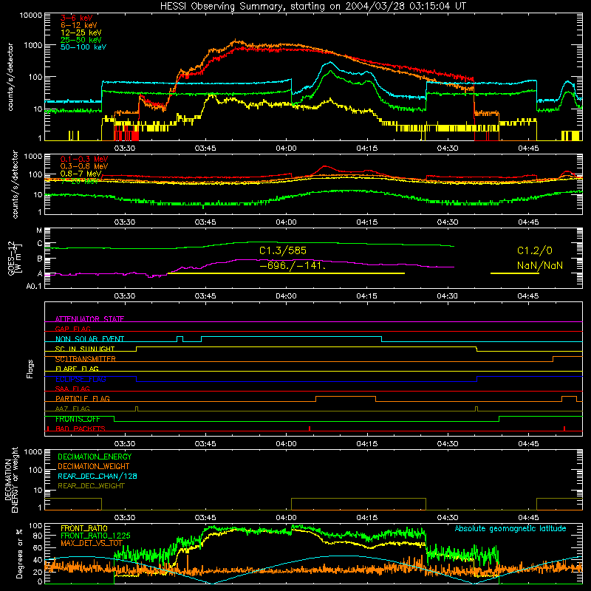The image size is (591, 591).
Task: Click the DECIMATION_ENERGY legend label
Action: pyautogui.click(x=95, y=457)
